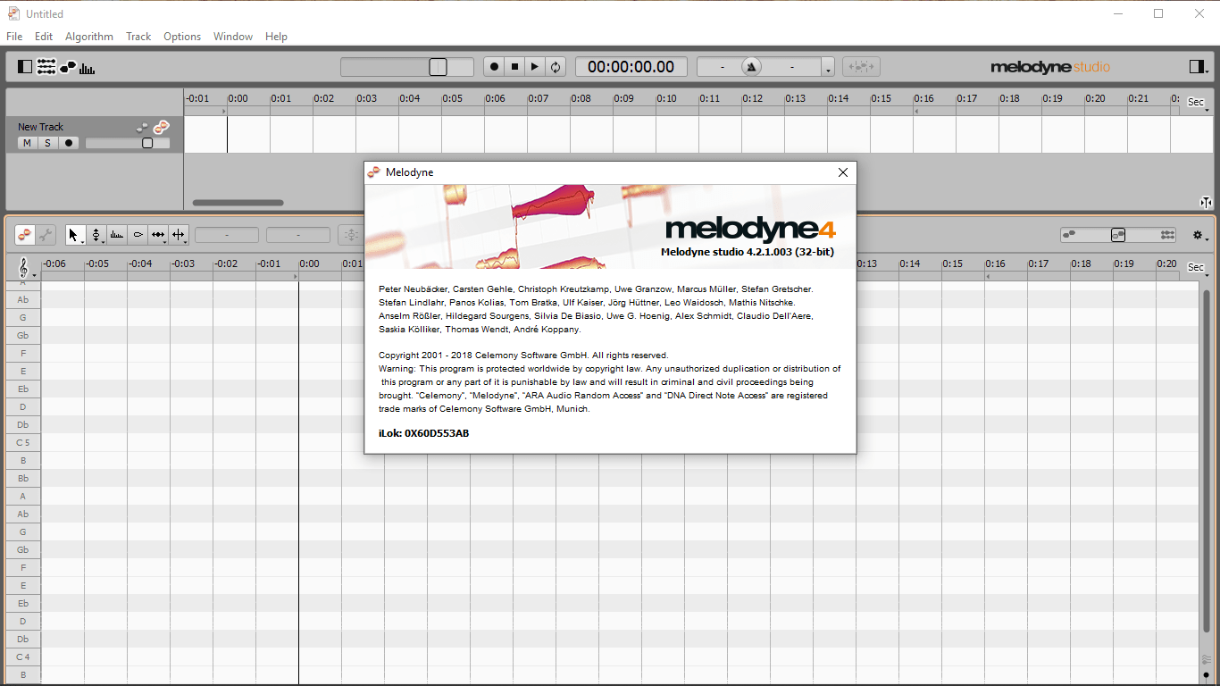Click the gray reference blob on New Track
This screenshot has height=686, width=1220.
(141, 129)
